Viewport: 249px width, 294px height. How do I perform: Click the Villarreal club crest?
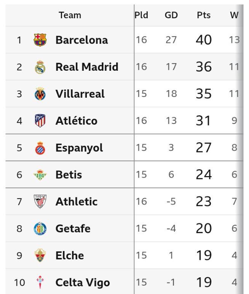tap(40, 94)
